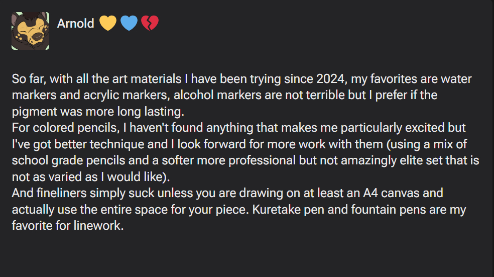The height and width of the screenshot is (277, 494).
Task: Click the red broken heart emoji
Action: pyautogui.click(x=150, y=23)
